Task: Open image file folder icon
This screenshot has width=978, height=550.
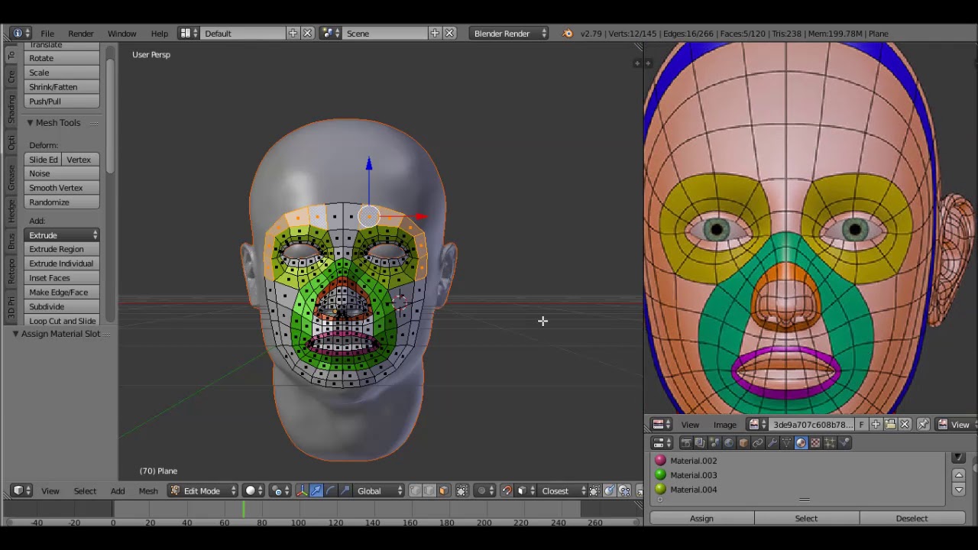Action: 890,425
